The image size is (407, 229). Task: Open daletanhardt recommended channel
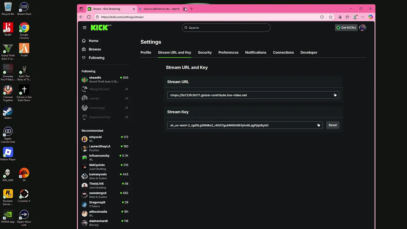105,223
